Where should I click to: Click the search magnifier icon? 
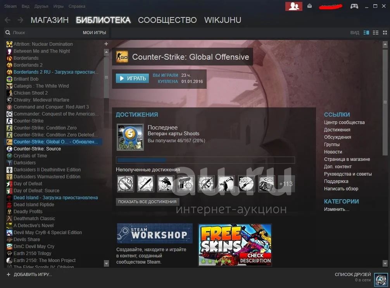(x=8, y=33)
